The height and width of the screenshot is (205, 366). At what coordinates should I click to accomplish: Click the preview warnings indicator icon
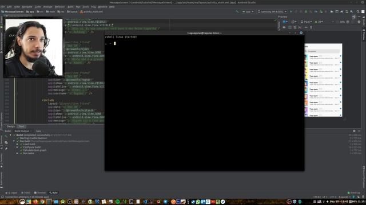tap(359, 22)
